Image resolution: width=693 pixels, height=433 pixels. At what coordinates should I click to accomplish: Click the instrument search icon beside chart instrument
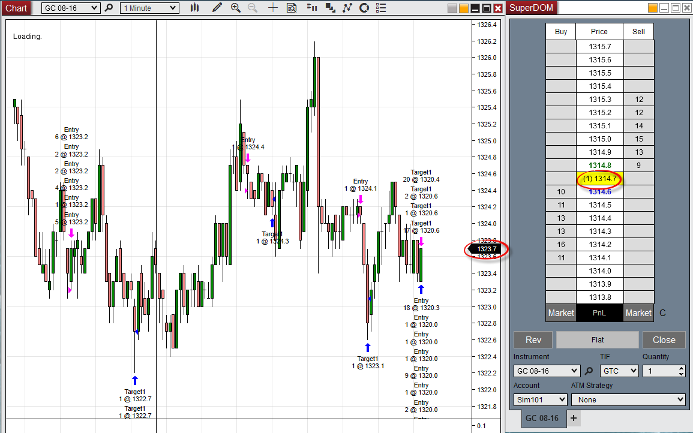click(109, 8)
